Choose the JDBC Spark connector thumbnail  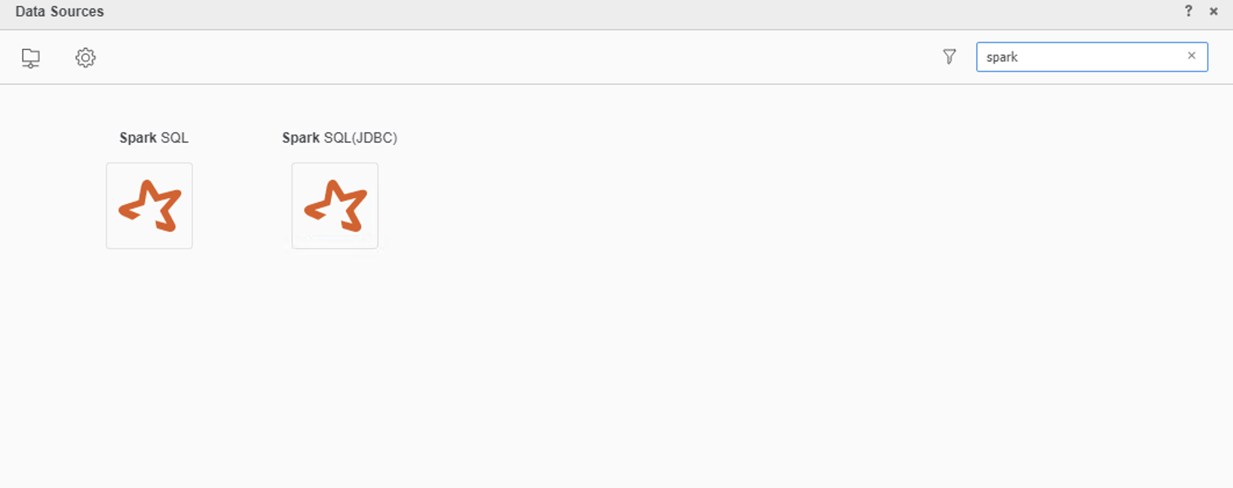point(335,206)
